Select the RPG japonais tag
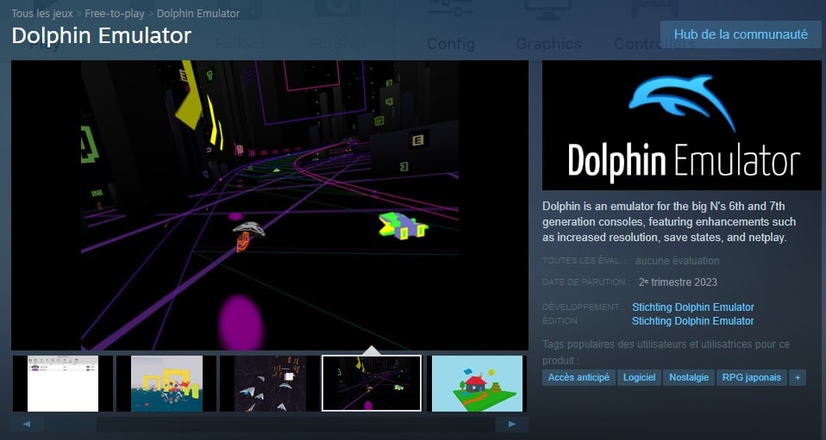This screenshot has width=826, height=440. point(752,377)
